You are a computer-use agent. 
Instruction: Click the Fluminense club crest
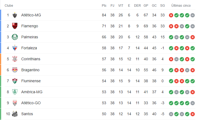point(15,81)
